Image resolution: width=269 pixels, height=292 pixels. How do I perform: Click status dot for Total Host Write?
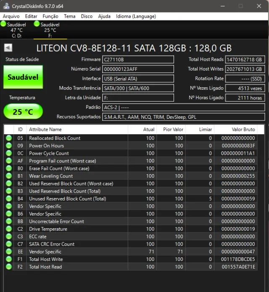point(9,259)
